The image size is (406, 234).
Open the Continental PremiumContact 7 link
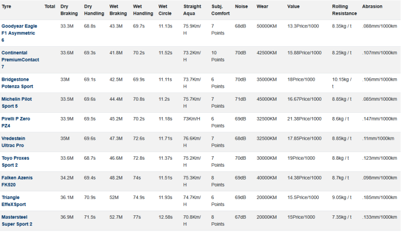(x=20, y=60)
